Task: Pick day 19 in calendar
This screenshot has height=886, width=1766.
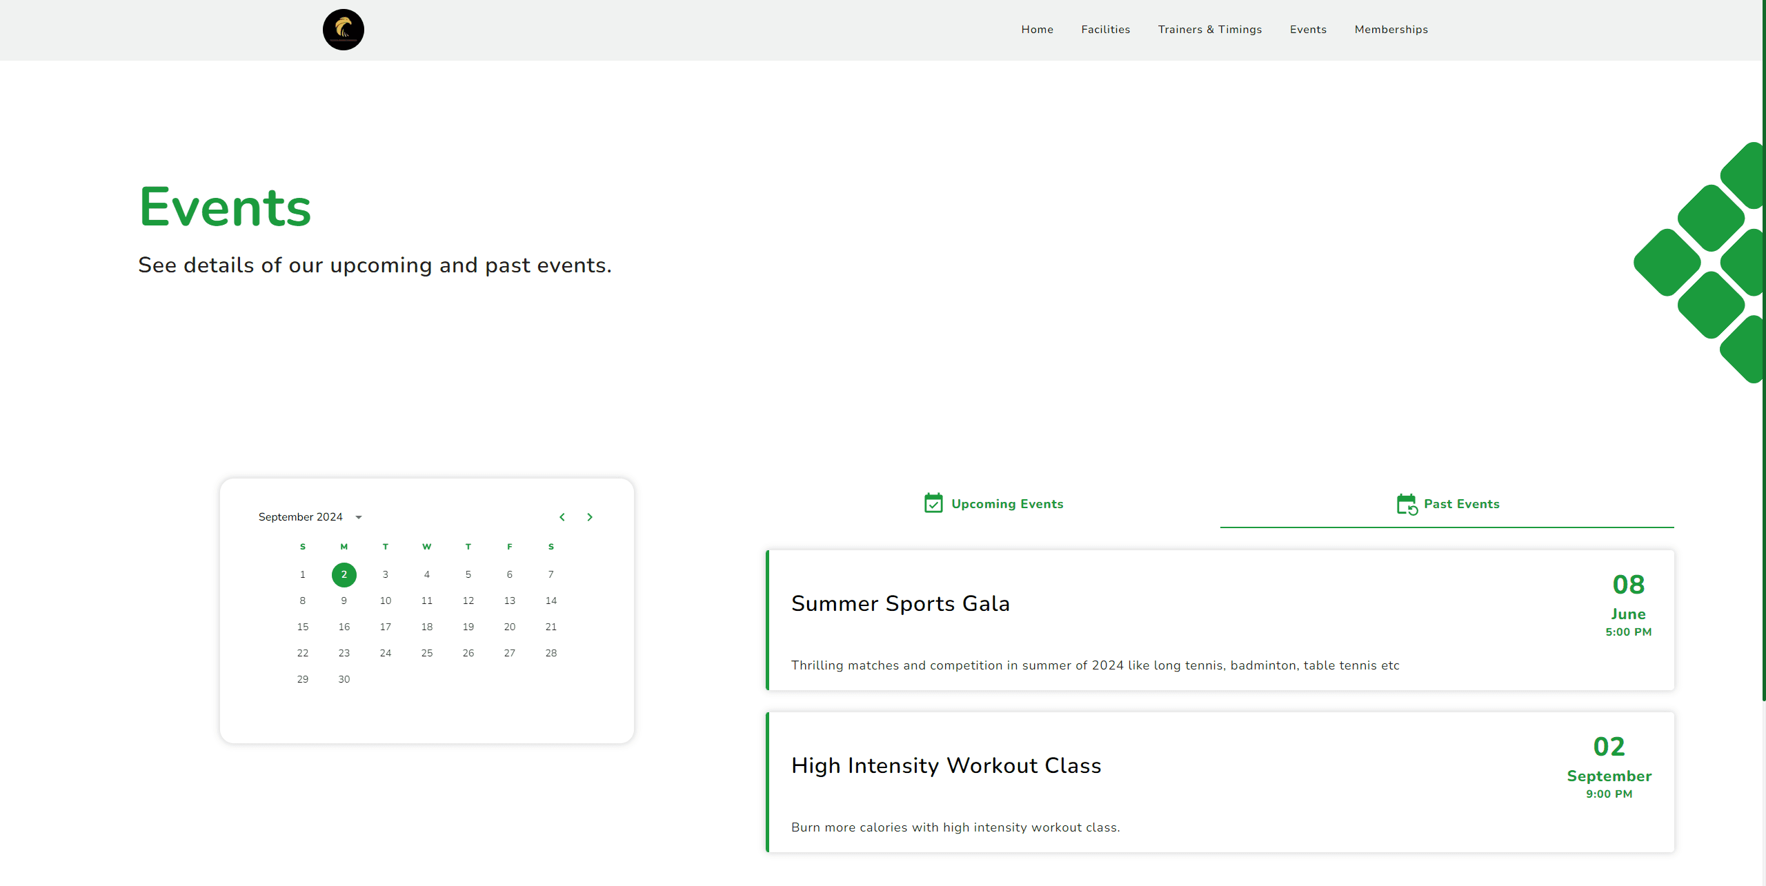Action: 468,627
